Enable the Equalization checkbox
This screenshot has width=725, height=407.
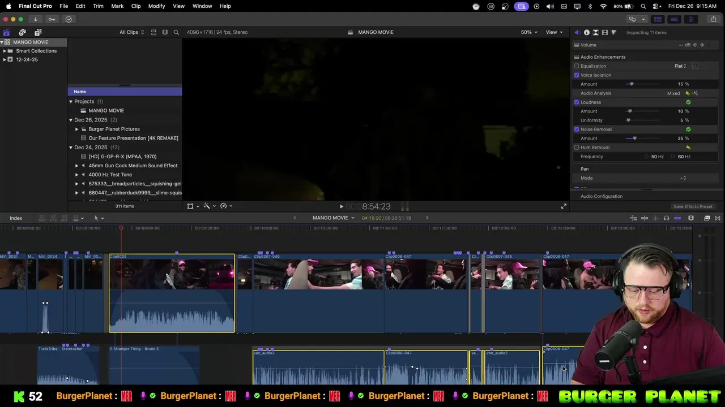(577, 66)
